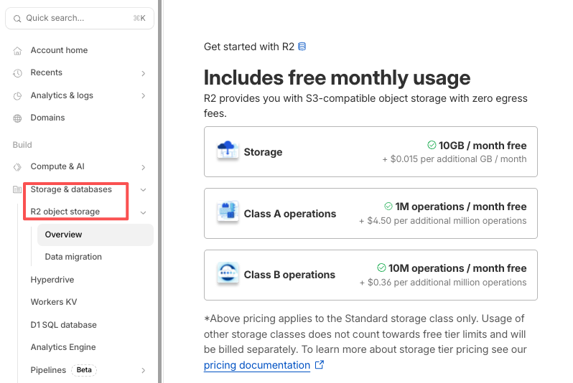
Task: Open Pipelines
Action: [x=48, y=370]
